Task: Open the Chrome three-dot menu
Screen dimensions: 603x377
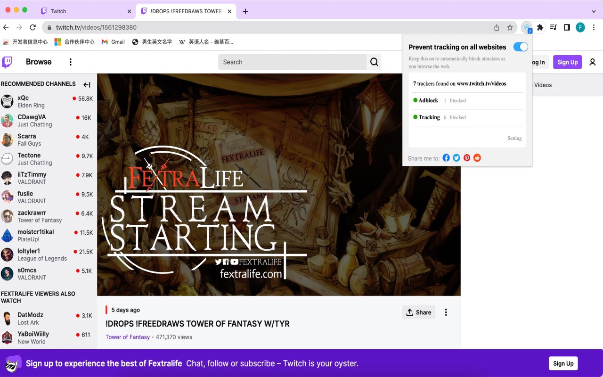Action: tap(594, 27)
